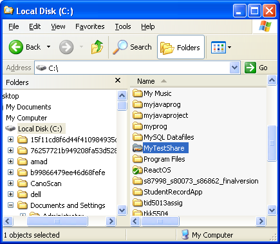Expand the Address bar dropdown
This screenshot has height=244, width=280.
[x=234, y=68]
